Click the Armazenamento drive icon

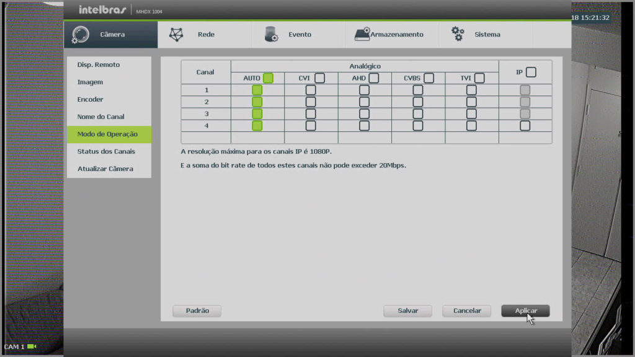[x=362, y=35]
